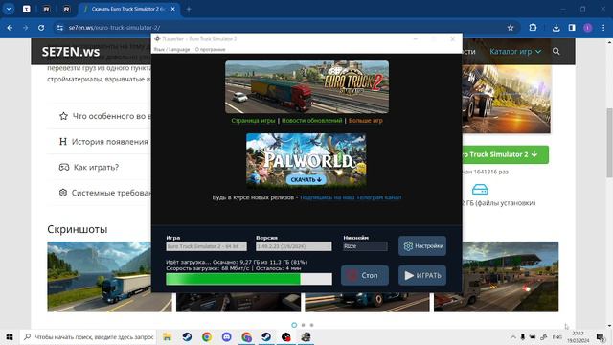
Task: Open the Chrome profile avatar
Action: tap(587, 28)
